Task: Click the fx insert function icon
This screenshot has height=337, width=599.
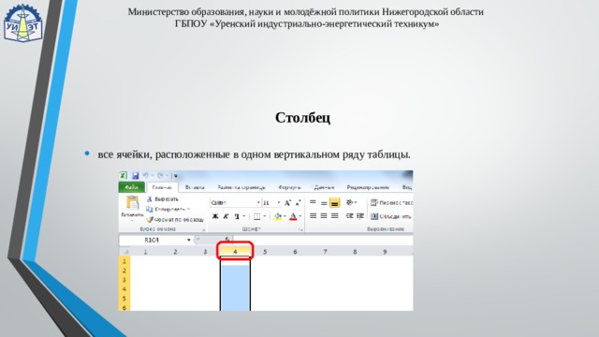Action: coord(227,240)
